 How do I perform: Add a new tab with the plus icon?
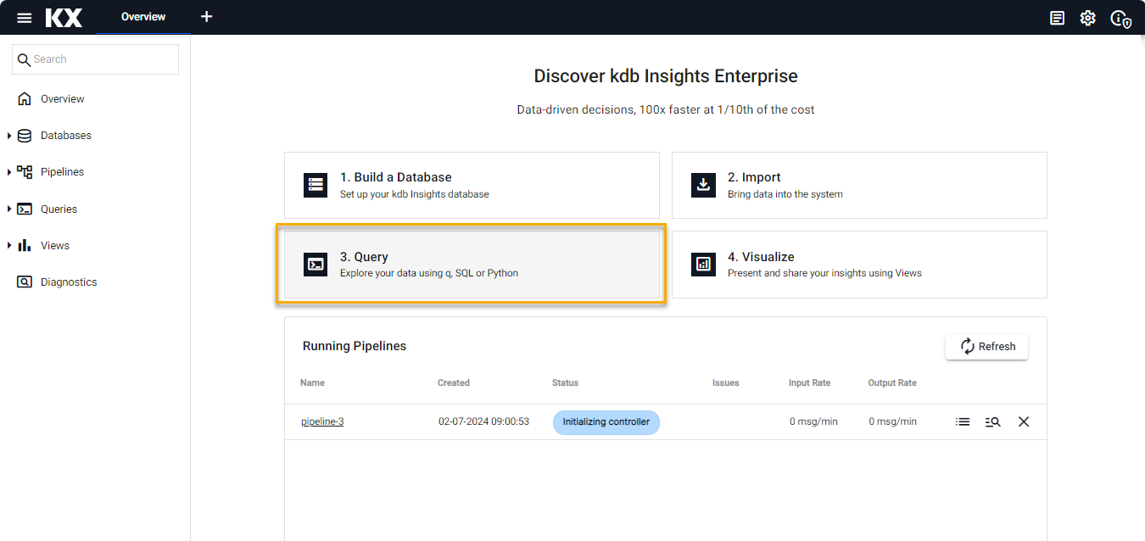206,17
